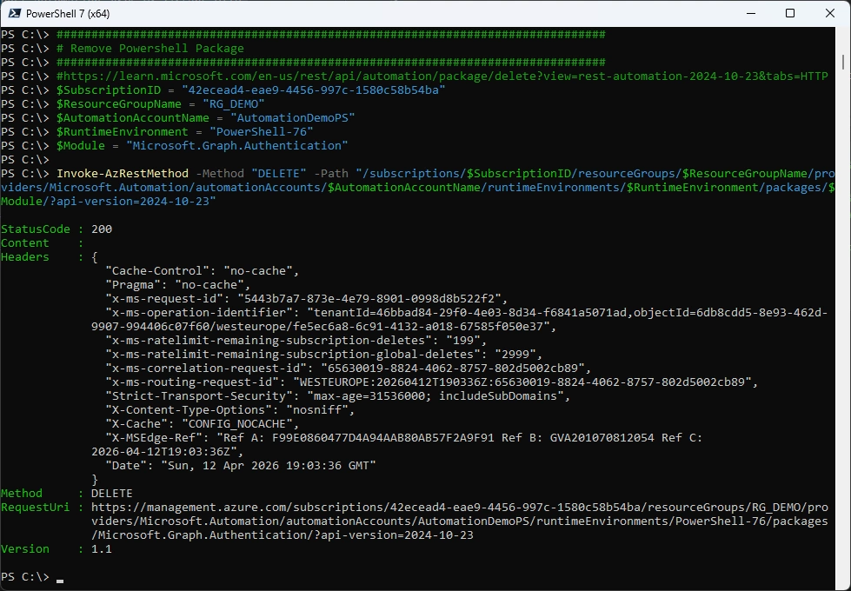
Task: Click the Version value 1.1
Action: pyautogui.click(x=102, y=549)
